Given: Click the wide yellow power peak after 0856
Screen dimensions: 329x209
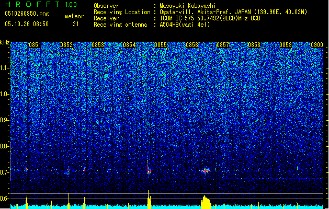Looking at the screenshot, I should [x=206, y=202].
